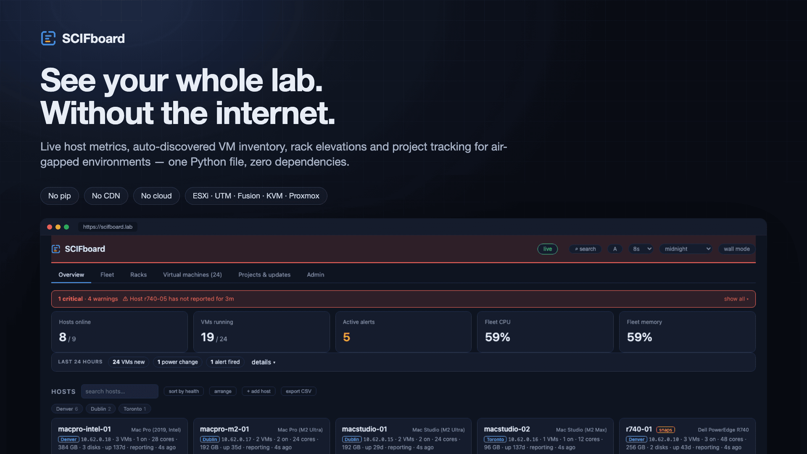807x454 pixels.
Task: Click the LAST 24 HOURS label
Action: click(x=80, y=362)
